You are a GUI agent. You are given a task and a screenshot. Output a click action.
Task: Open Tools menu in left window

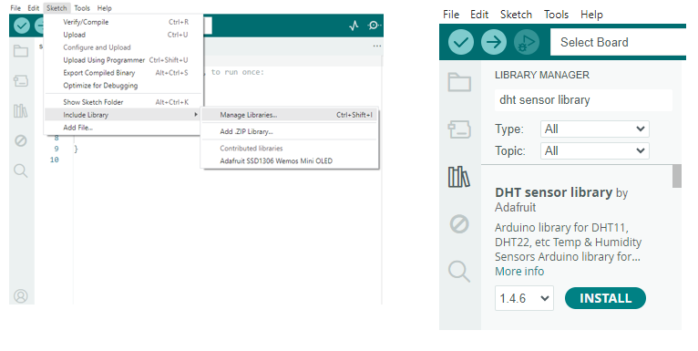coord(82,8)
